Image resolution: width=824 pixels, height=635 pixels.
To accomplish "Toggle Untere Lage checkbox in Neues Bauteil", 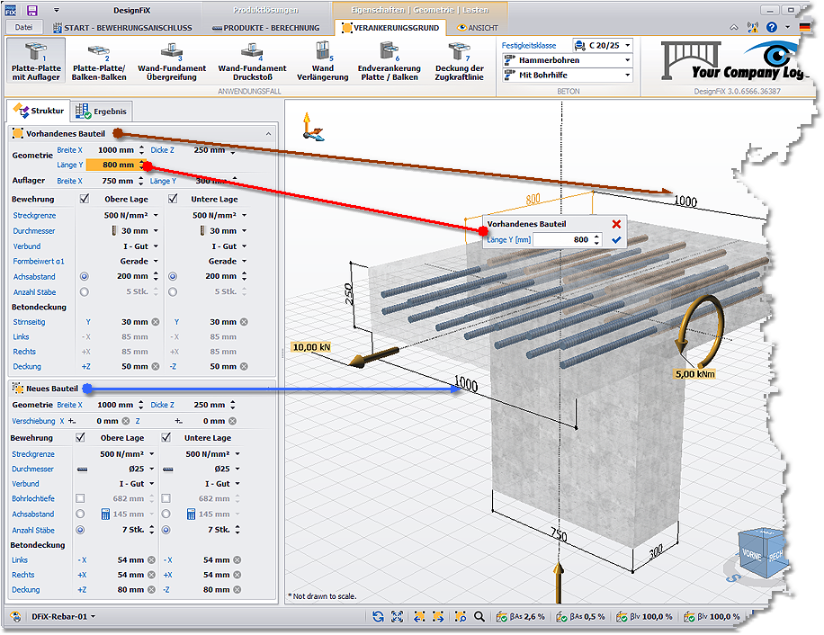I will pos(166,437).
